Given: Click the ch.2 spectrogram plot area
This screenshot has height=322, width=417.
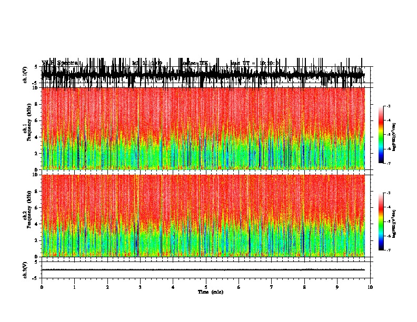Looking at the screenshot, I should click(203, 216).
